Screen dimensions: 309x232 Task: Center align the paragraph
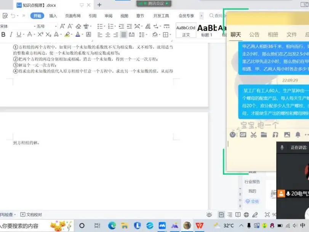[x=108, y=35]
